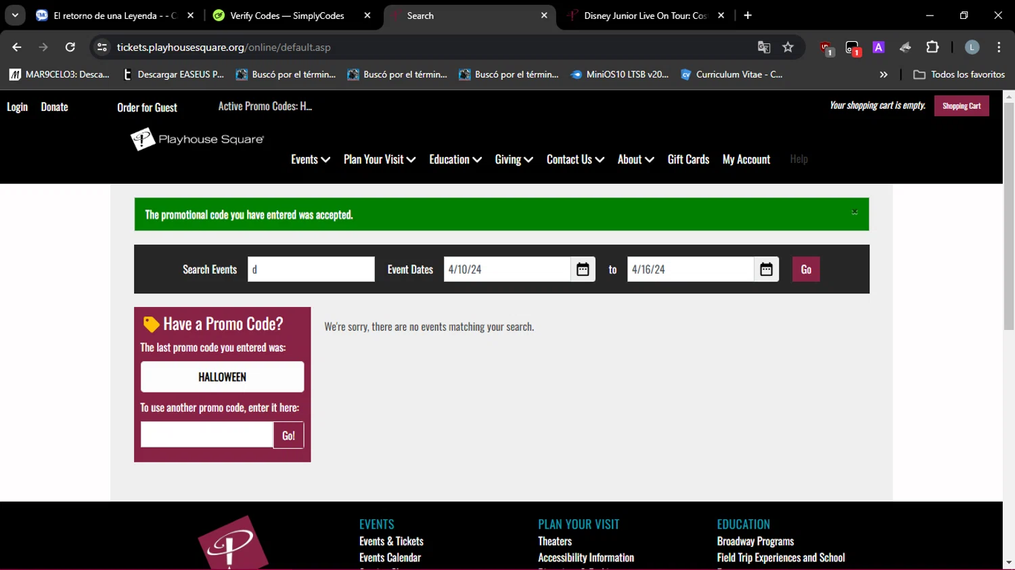Click the new promo code input field
1015x570 pixels.
pyautogui.click(x=207, y=435)
